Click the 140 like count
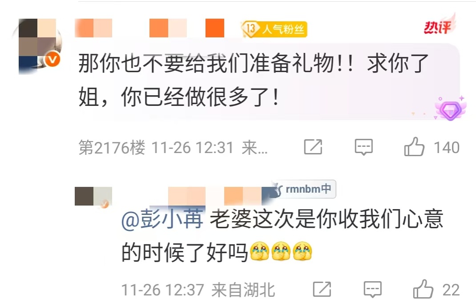This screenshot has width=476, height=307. click(x=447, y=148)
